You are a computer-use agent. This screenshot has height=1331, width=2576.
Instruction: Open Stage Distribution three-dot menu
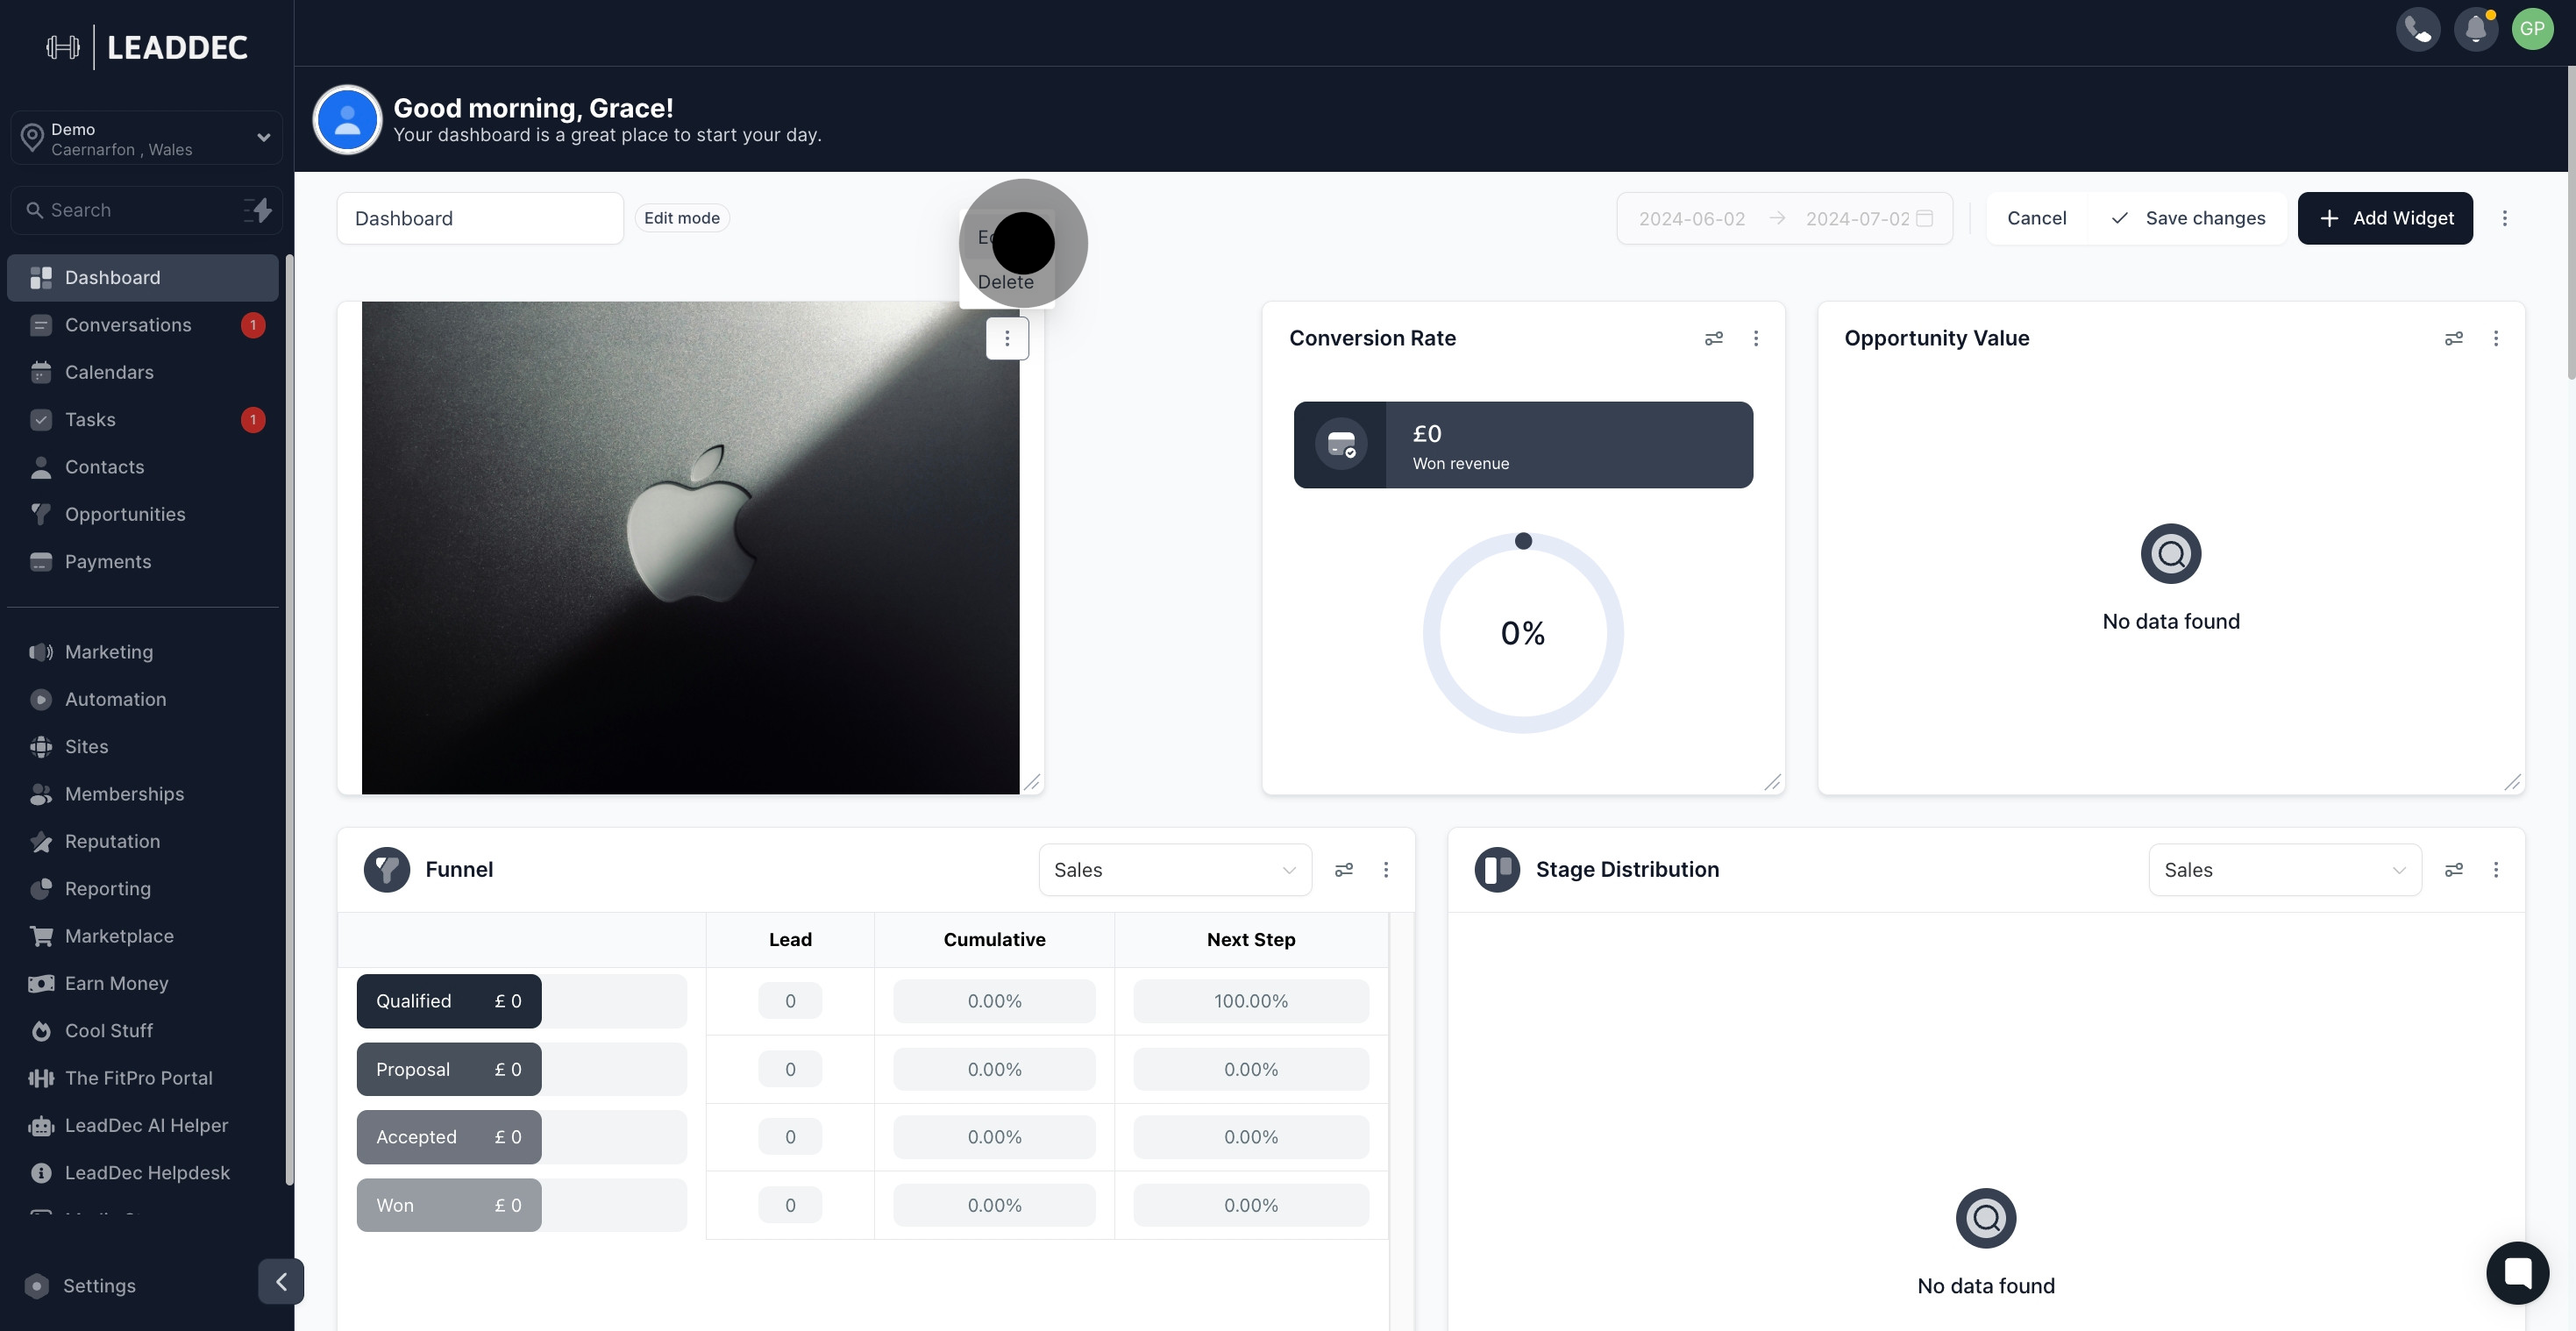[x=2496, y=870]
